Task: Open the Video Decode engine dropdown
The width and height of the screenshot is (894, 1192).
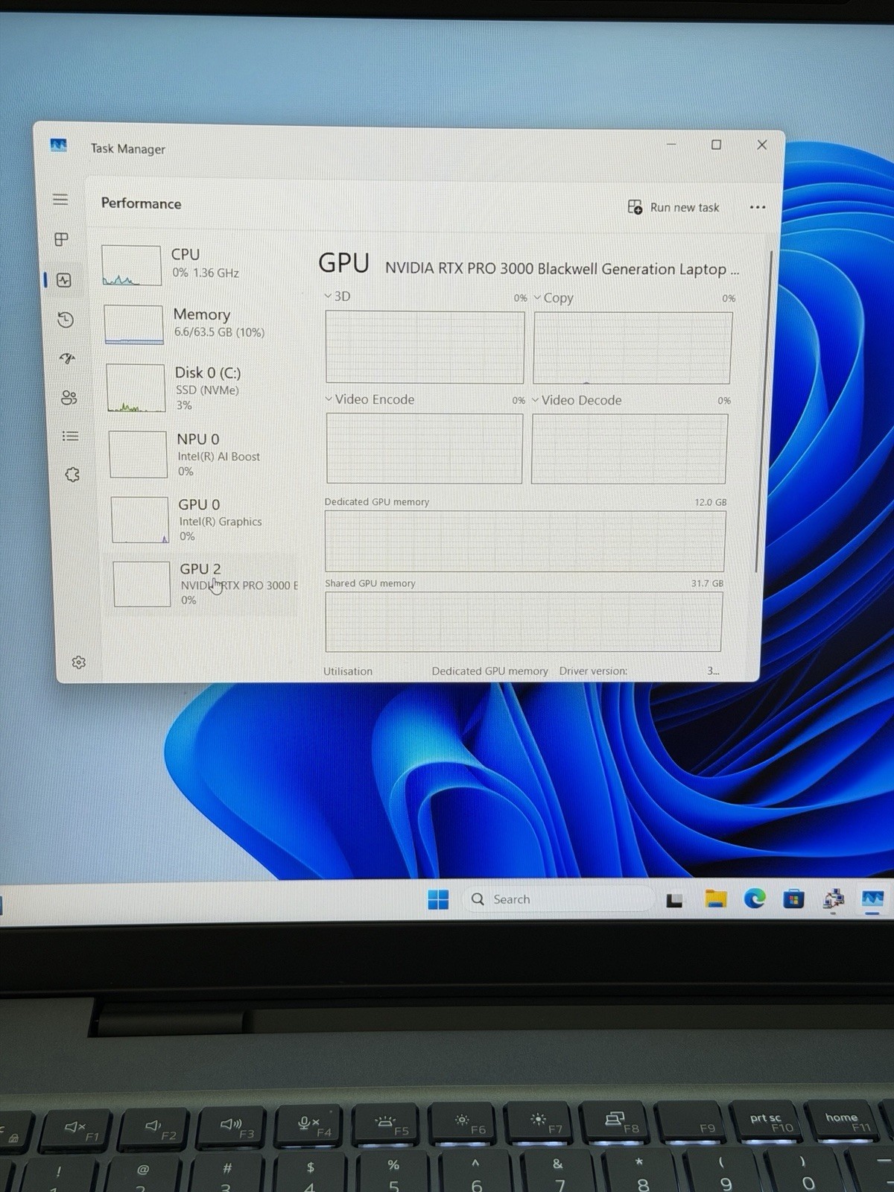Action: coord(535,400)
